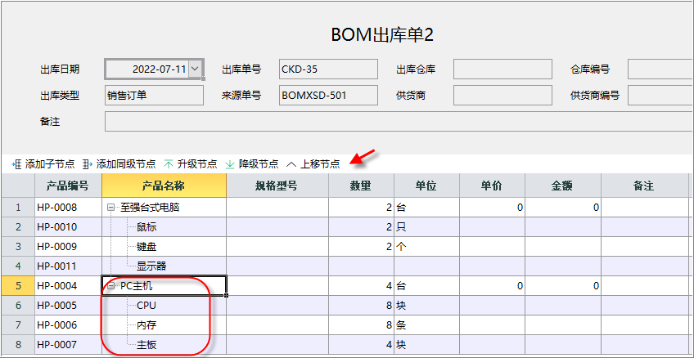Click the 降级节点 down-arrow icon
The width and height of the screenshot is (694, 358).
(230, 164)
